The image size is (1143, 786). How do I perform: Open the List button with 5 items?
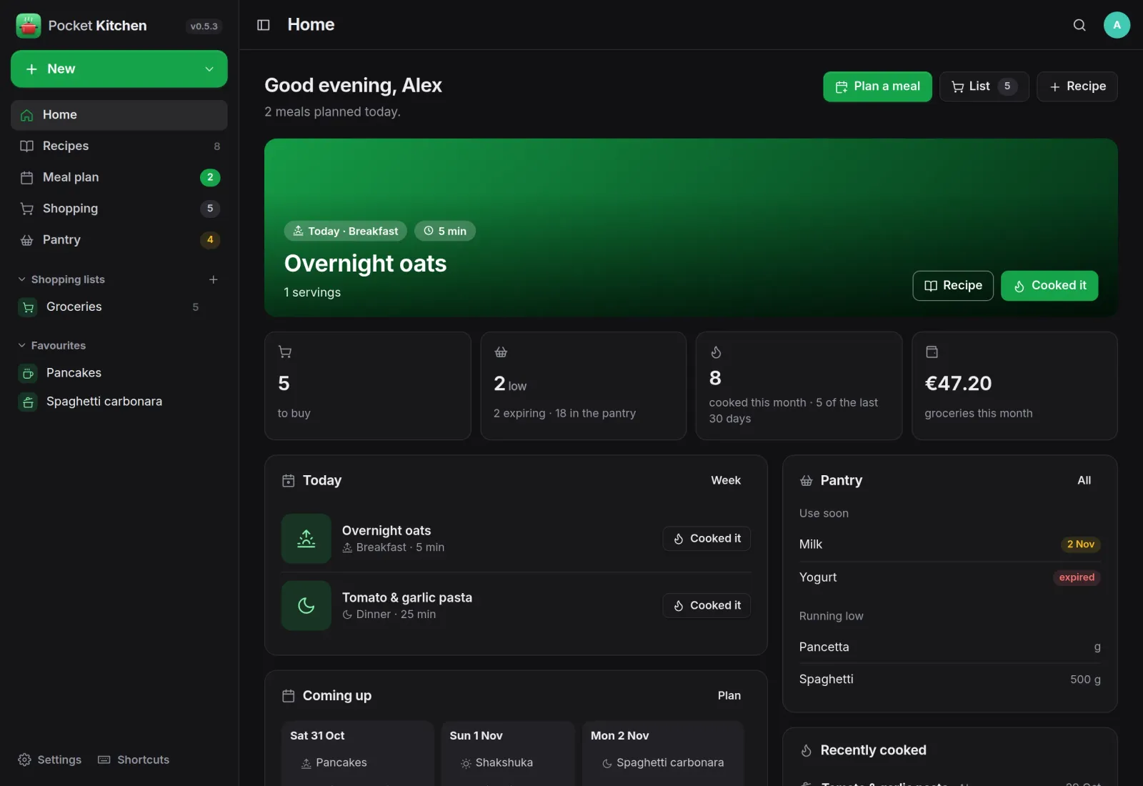(984, 86)
